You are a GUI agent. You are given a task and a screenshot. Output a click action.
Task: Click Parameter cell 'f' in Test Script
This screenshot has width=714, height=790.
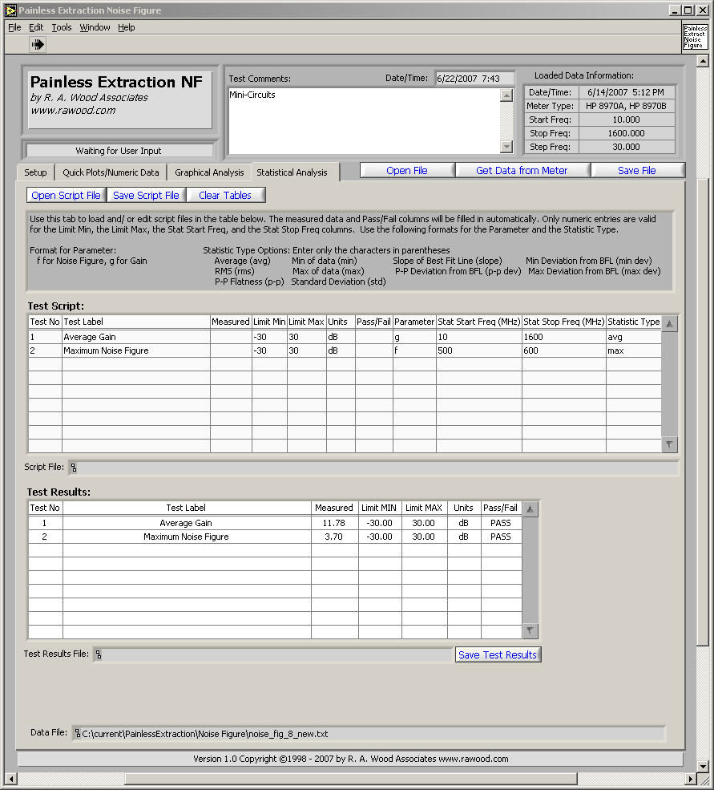(x=414, y=350)
